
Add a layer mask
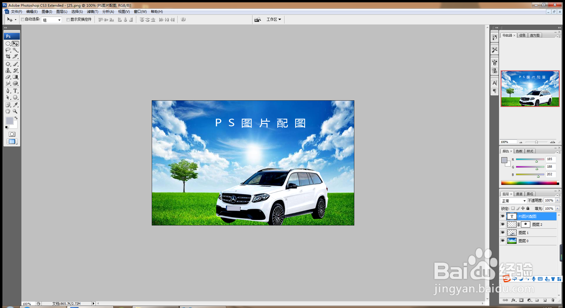coord(521,300)
